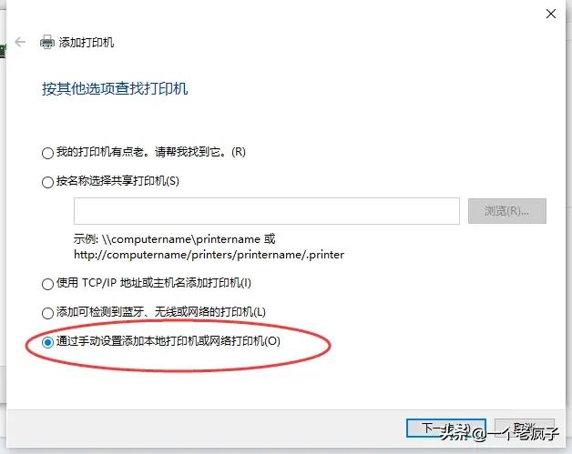572x454 pixels.
Task: Select the 我的打印机有点老 radio option
Action: tap(47, 153)
